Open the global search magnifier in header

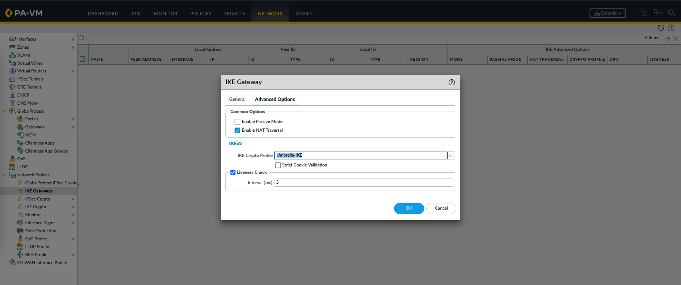(x=671, y=13)
